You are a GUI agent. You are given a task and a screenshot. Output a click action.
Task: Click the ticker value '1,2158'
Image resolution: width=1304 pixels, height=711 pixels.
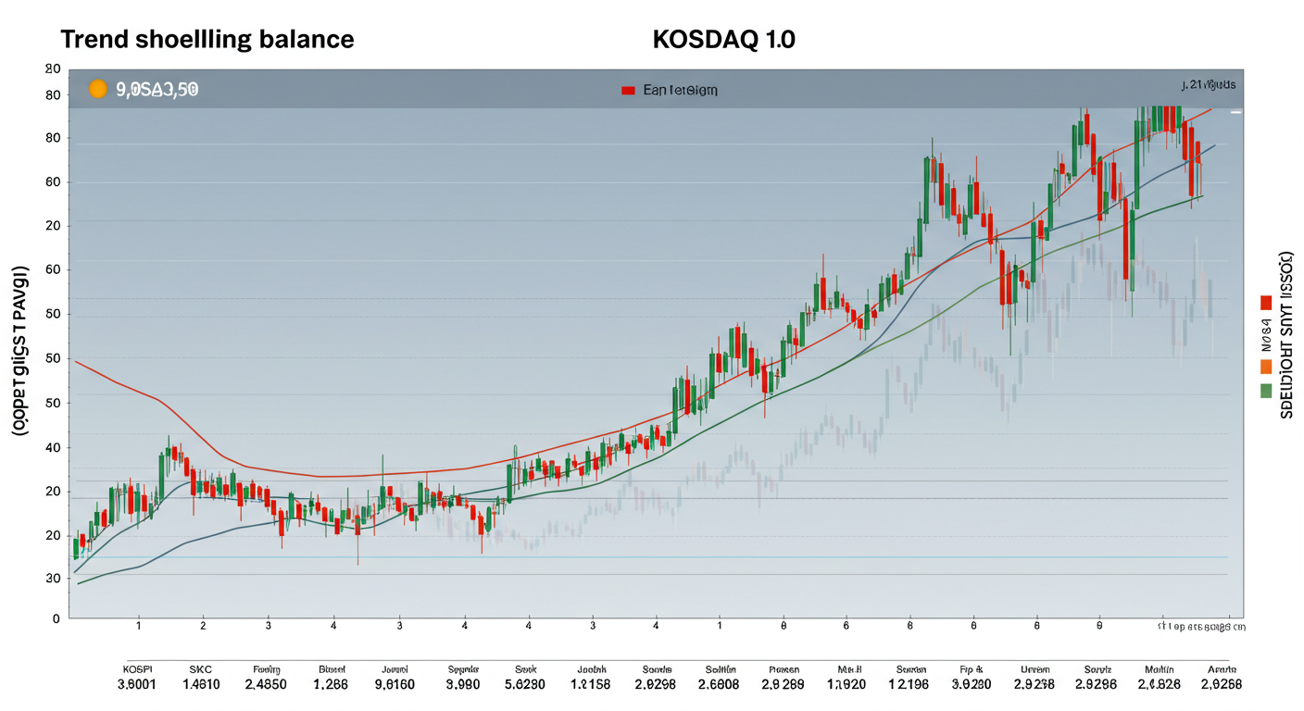[591, 686]
